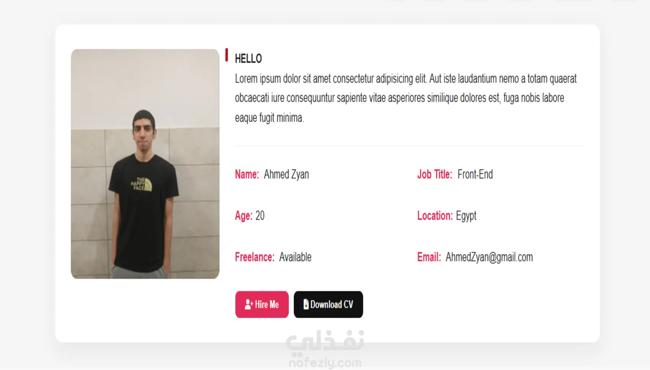Click the file download icon in Download CV
The image size is (650, 370).
coord(306,304)
